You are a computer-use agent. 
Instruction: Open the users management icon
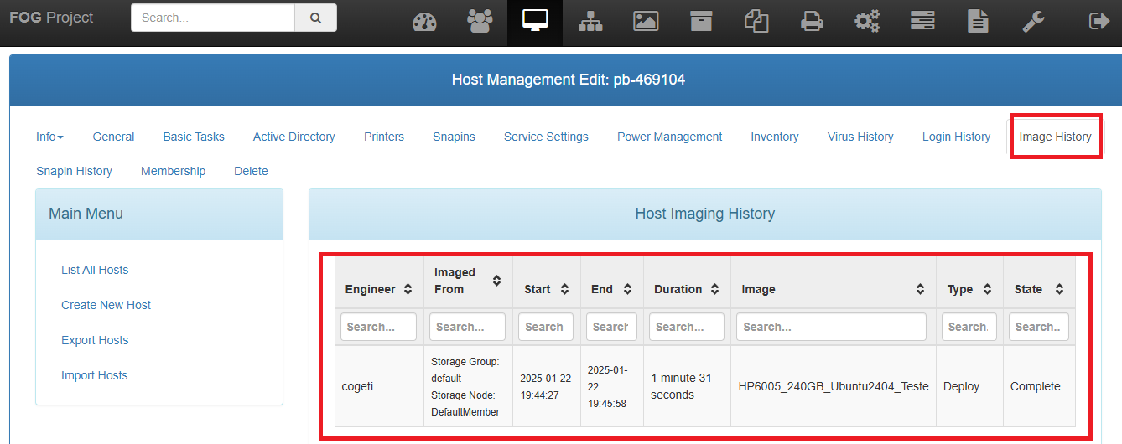pos(480,22)
